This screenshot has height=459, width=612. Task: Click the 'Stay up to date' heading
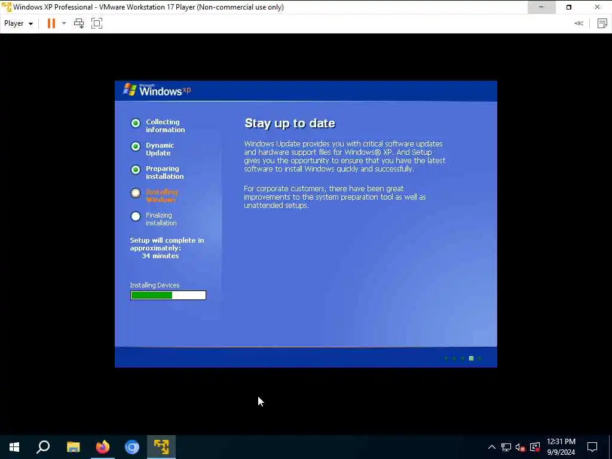pyautogui.click(x=290, y=123)
